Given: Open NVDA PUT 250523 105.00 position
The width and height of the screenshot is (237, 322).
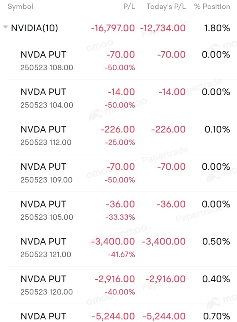Looking at the screenshot, I should pos(122,210).
